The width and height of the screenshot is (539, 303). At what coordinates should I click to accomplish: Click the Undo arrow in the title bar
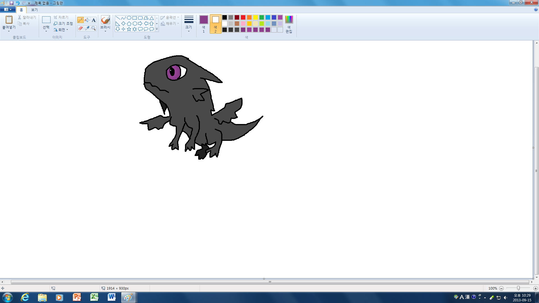coord(18,3)
